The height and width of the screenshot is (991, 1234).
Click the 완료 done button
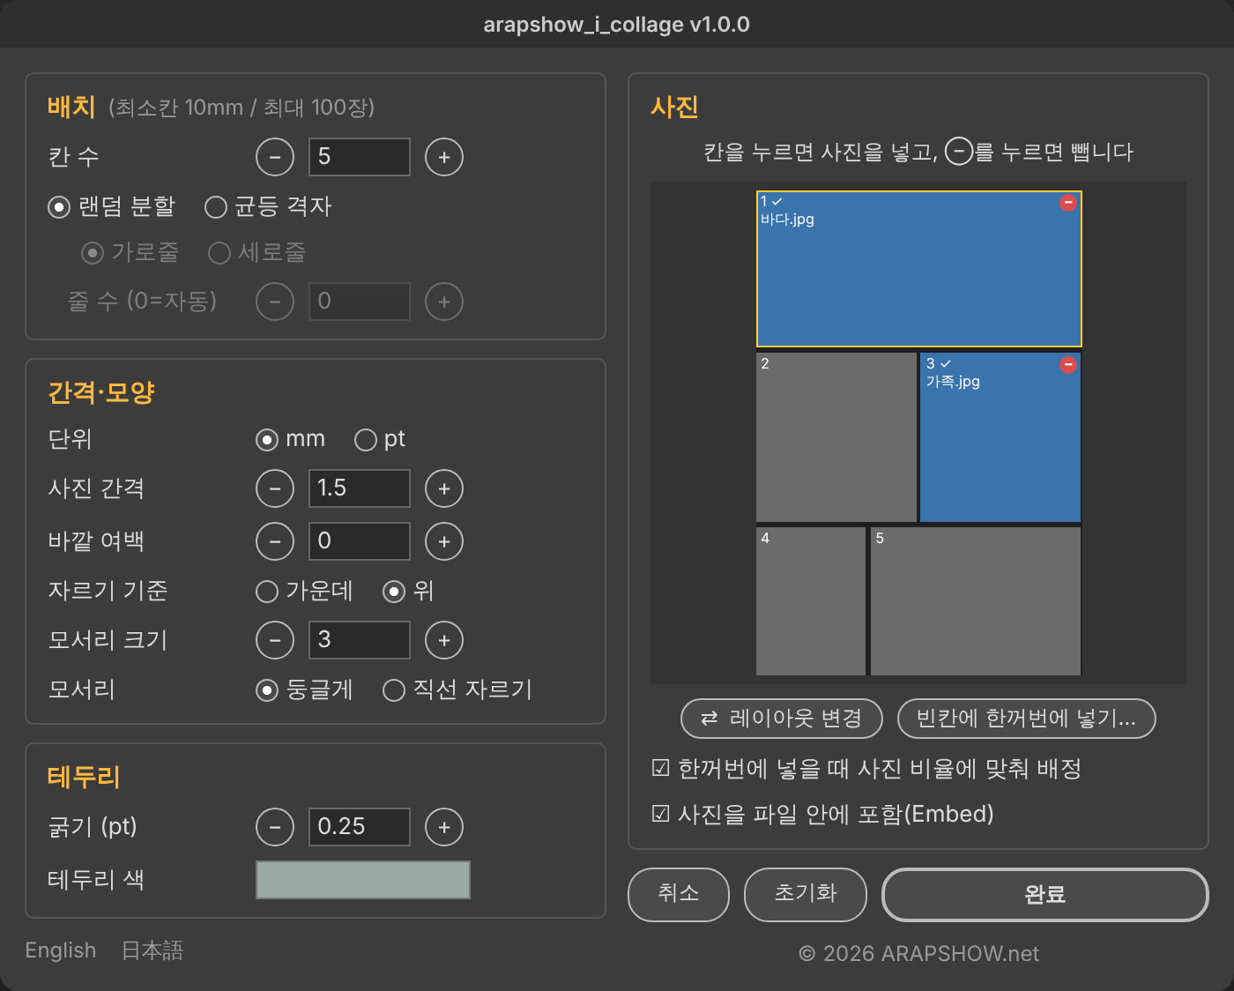[x=1045, y=895]
